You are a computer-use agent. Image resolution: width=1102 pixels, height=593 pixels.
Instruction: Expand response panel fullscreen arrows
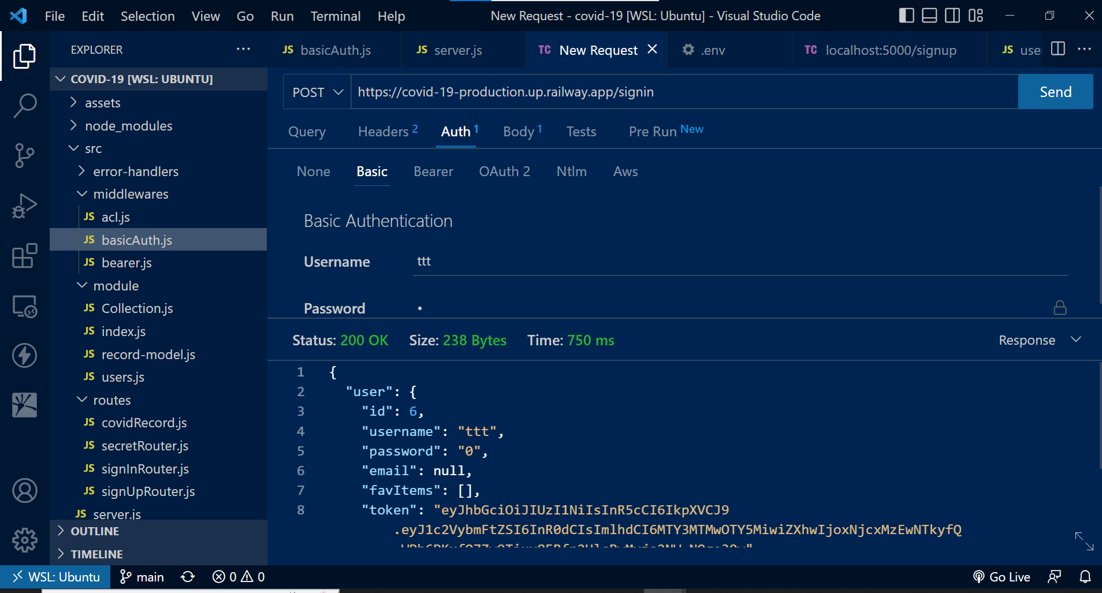pos(1084,541)
